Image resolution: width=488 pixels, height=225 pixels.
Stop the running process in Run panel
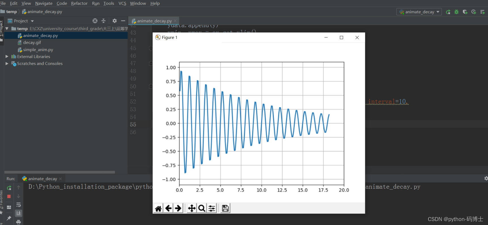(9, 196)
